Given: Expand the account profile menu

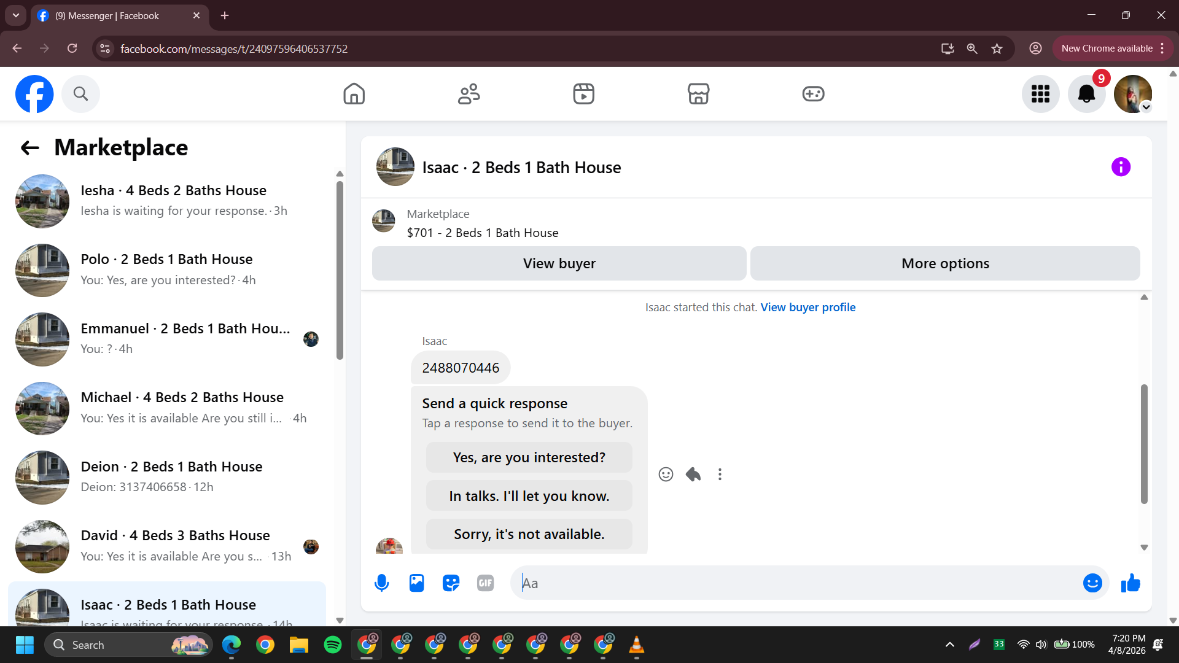Looking at the screenshot, I should pos(1133,94).
